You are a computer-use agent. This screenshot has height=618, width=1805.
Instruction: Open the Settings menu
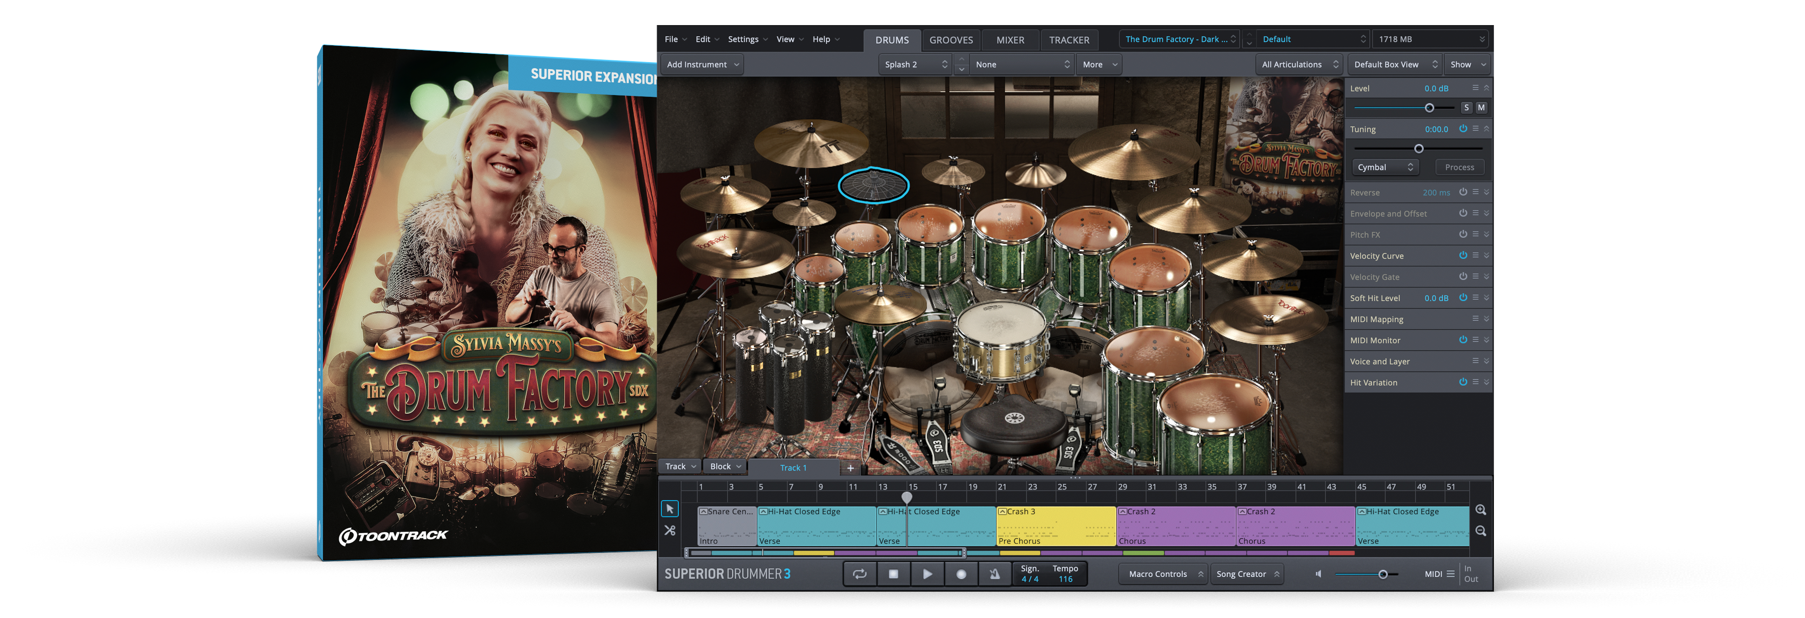743,39
